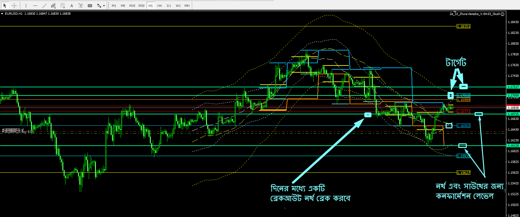
Task: Switch chart to D1 daily timeframe
Action: point(168,6)
